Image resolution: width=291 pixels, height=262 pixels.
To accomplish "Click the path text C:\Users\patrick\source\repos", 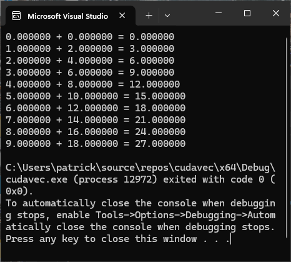I will (x=87, y=168).
